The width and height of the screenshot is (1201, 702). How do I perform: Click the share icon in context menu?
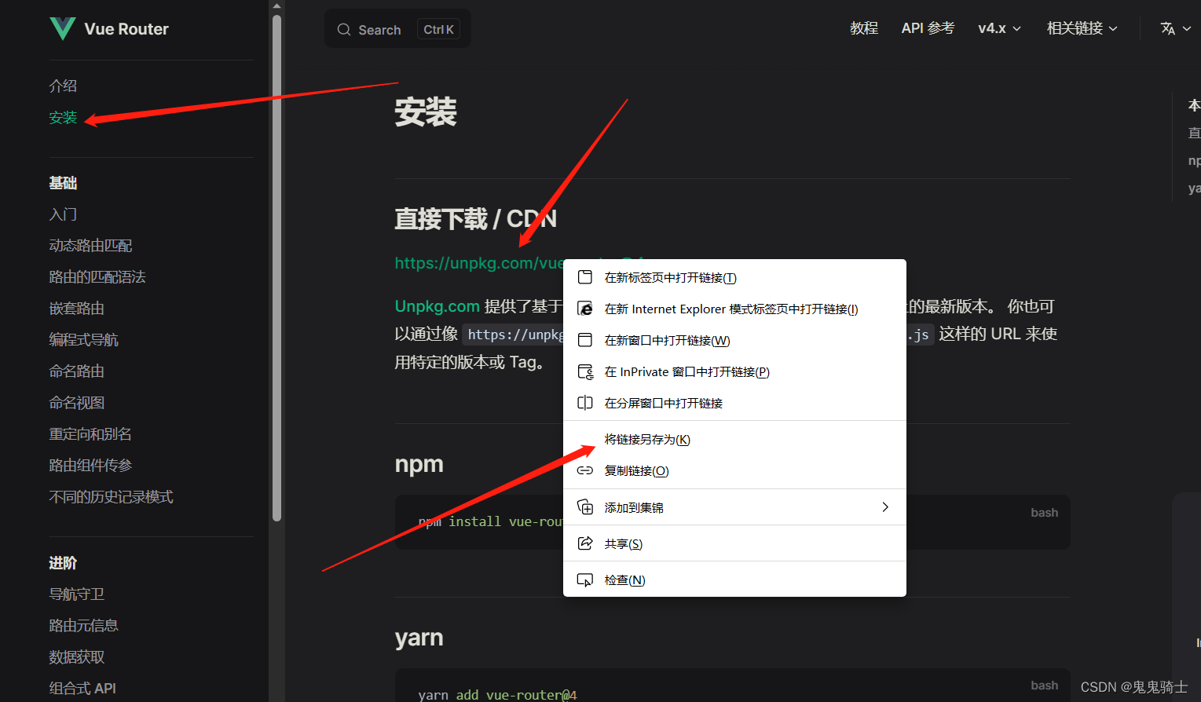point(585,543)
